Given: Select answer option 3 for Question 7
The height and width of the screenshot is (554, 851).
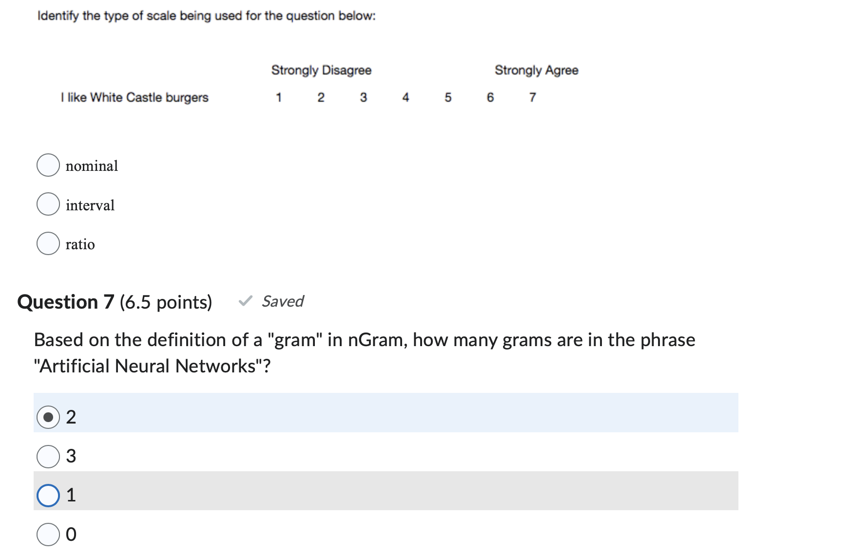Looking at the screenshot, I should click(x=48, y=456).
